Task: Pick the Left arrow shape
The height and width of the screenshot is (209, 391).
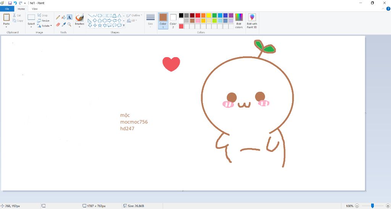Action: click(x=115, y=21)
